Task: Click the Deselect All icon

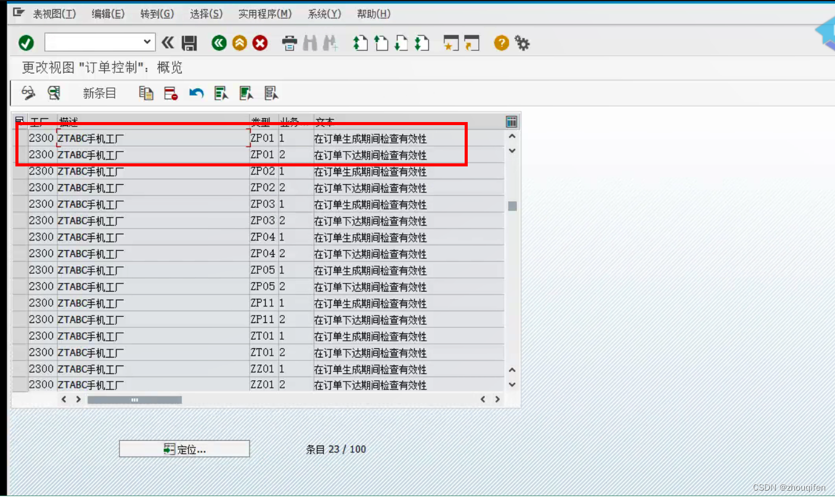Action: [x=272, y=93]
